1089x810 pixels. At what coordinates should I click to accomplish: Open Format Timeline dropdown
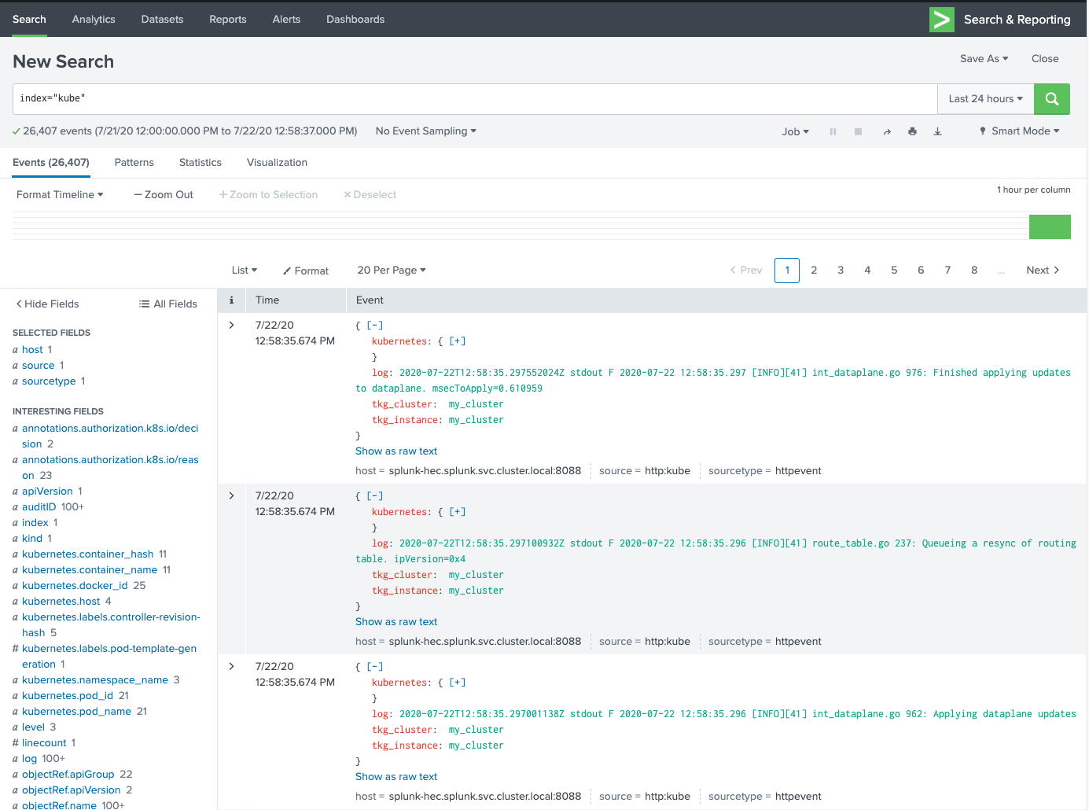pos(60,194)
